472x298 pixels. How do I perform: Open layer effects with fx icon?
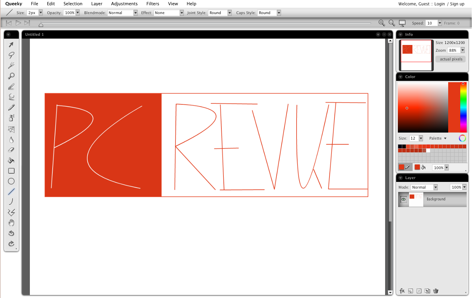(402, 291)
